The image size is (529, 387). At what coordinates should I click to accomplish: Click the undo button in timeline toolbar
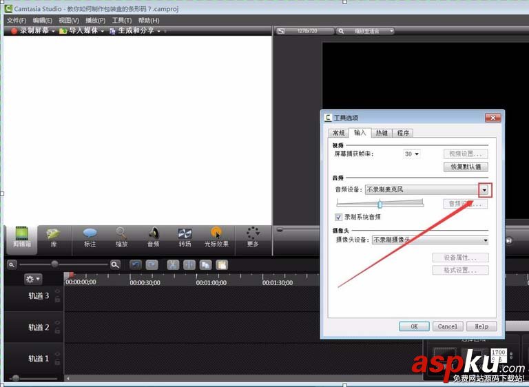136,265
